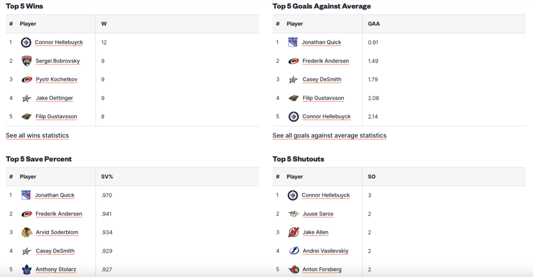
Task: Open Frederik Andersen's profile in Save Percent table
Action: 59,214
